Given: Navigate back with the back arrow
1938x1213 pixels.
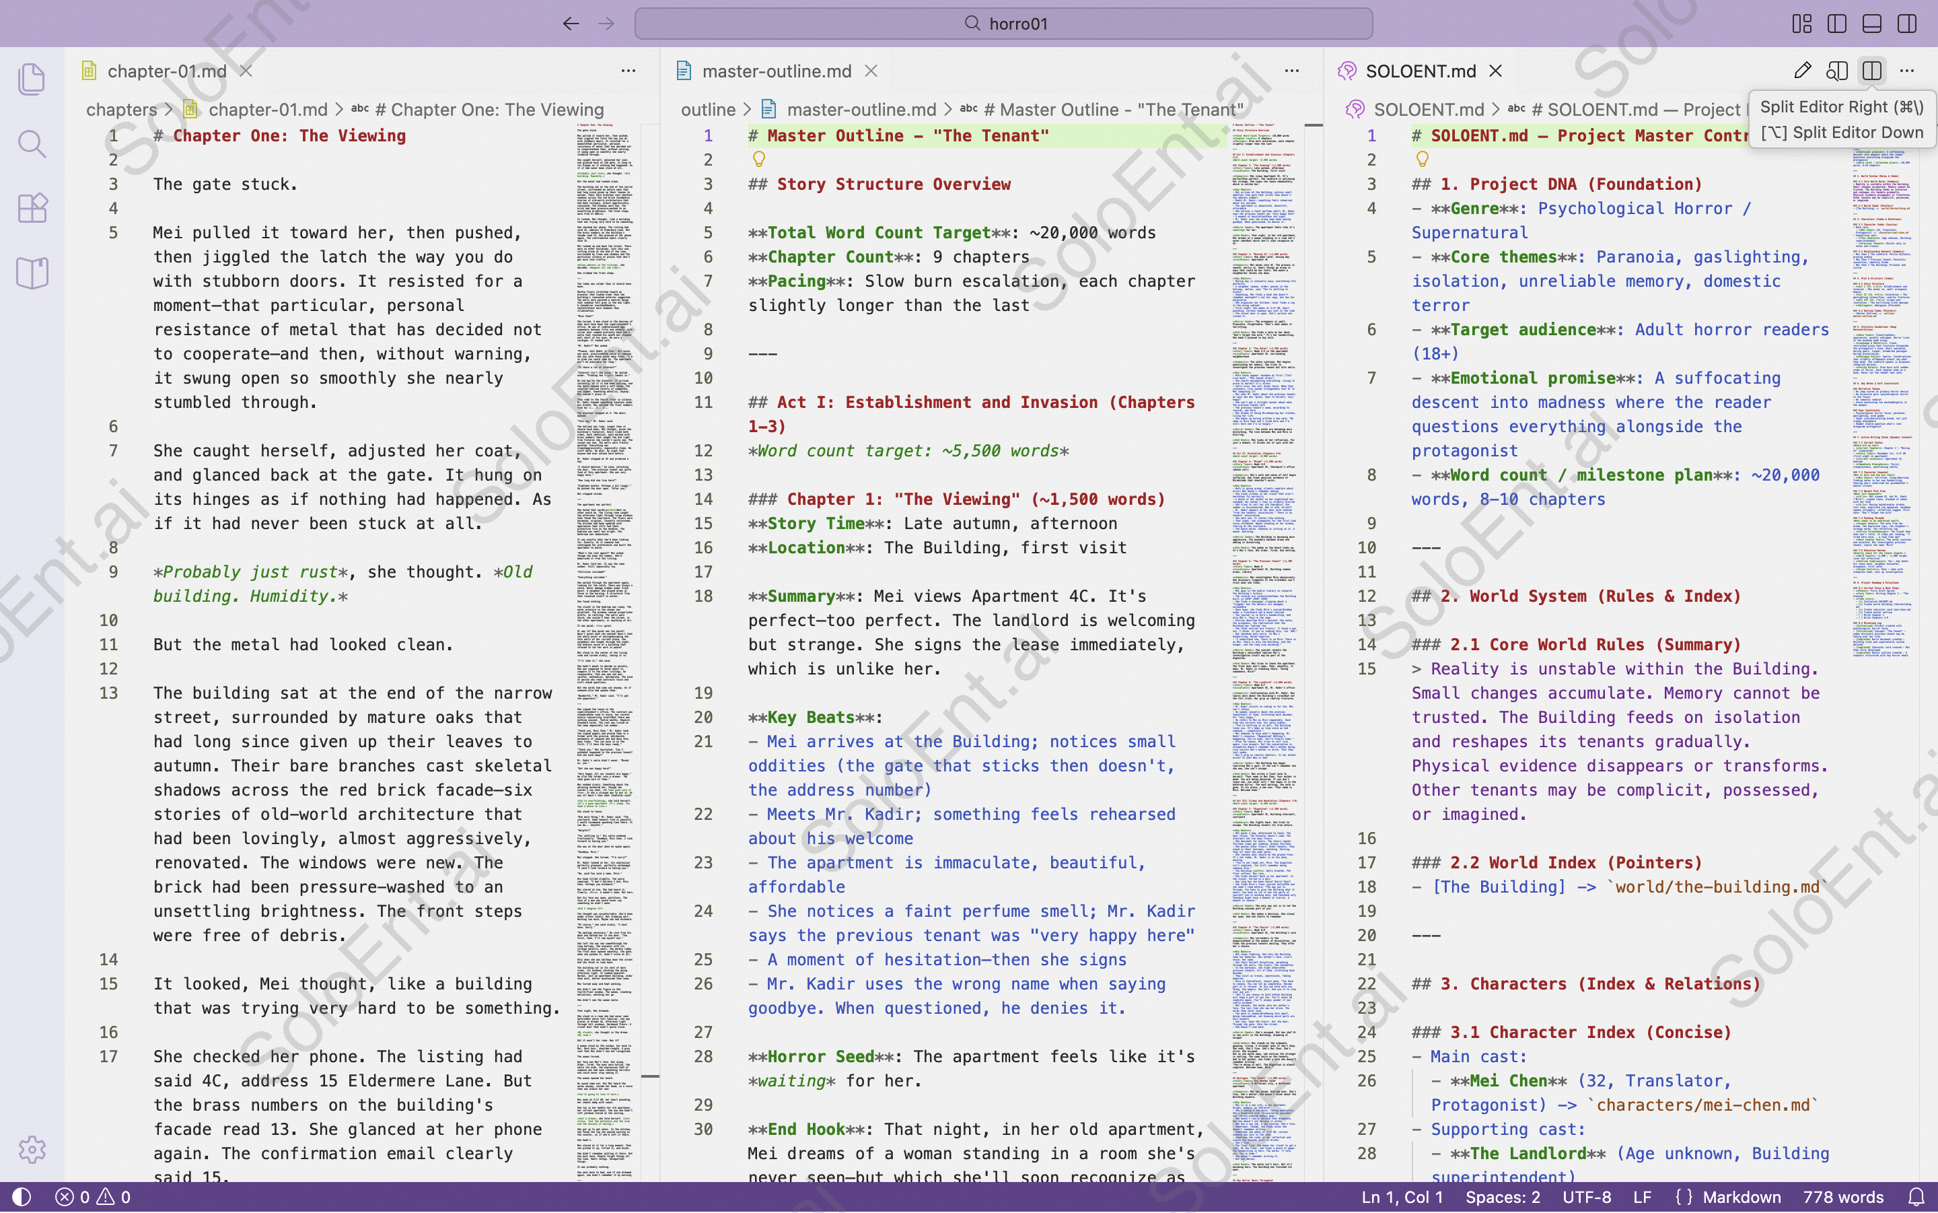Looking at the screenshot, I should pyautogui.click(x=570, y=24).
